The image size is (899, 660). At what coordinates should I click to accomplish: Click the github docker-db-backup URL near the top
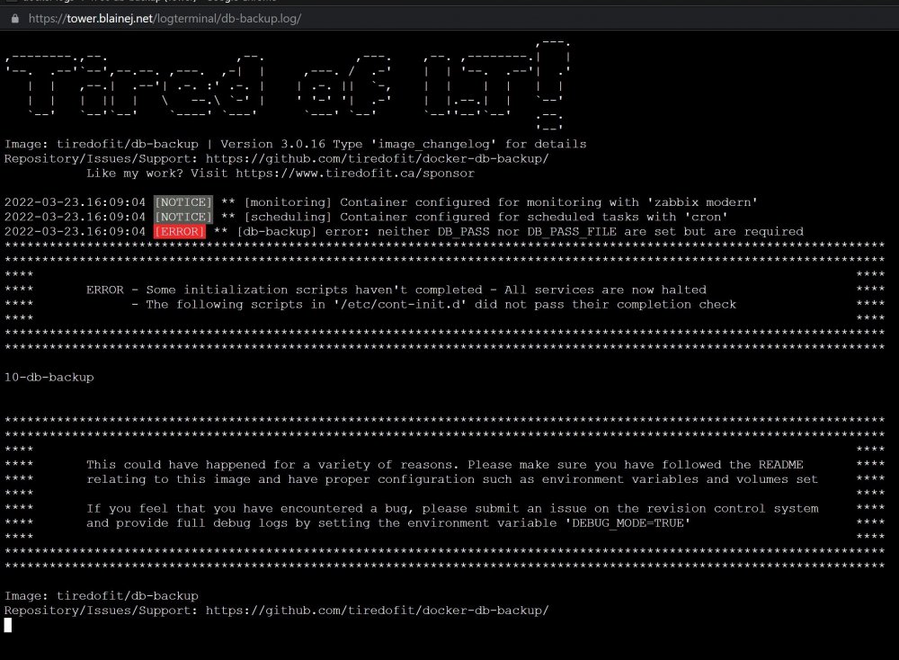378,159
